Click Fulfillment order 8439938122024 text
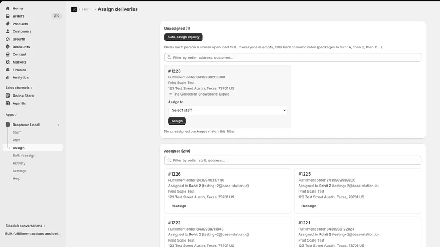 click(x=326, y=229)
